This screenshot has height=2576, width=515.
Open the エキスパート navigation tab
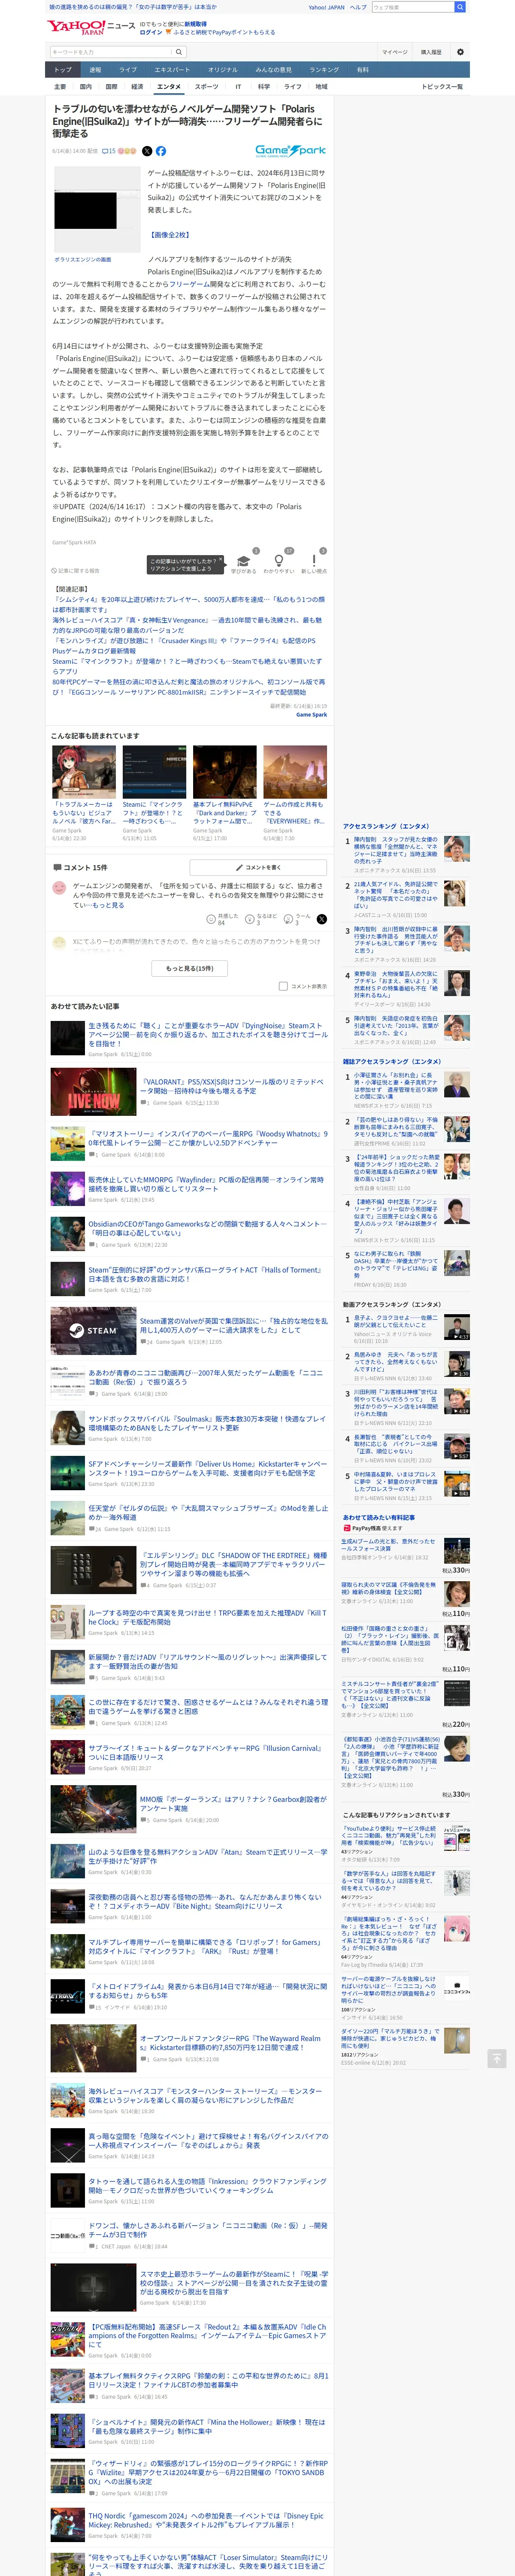coord(172,70)
